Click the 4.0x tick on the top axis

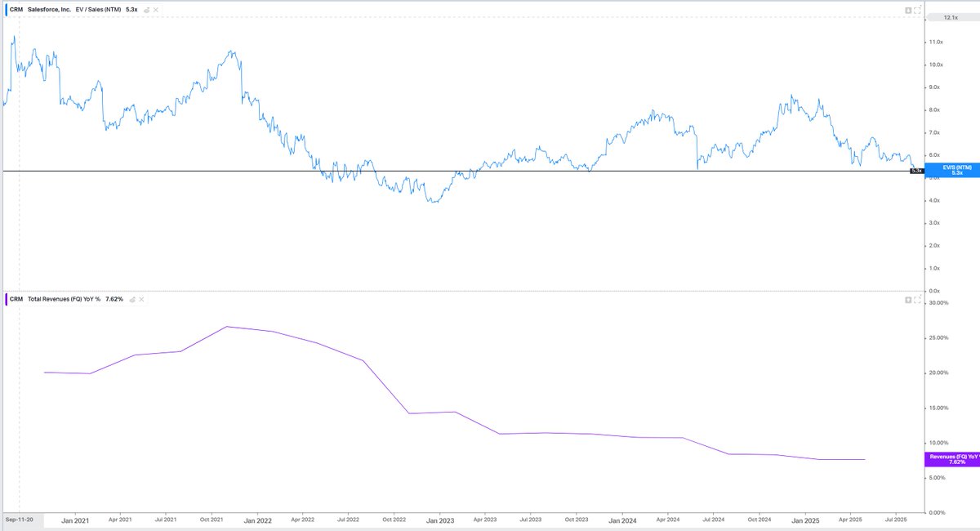[x=936, y=200]
